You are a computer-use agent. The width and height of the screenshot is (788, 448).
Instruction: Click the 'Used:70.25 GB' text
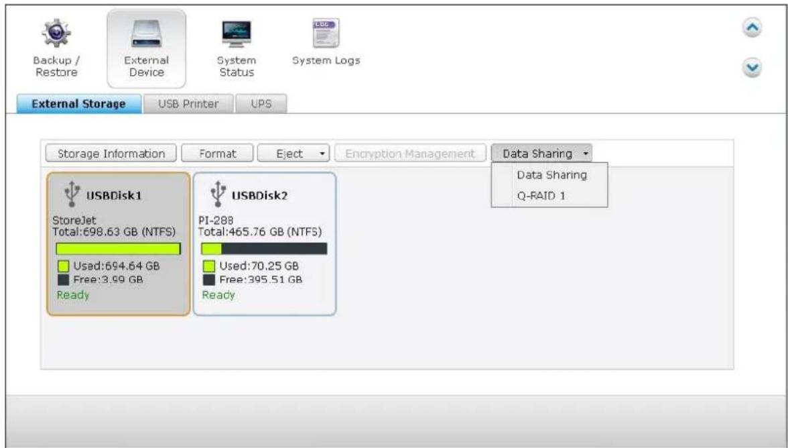259,266
